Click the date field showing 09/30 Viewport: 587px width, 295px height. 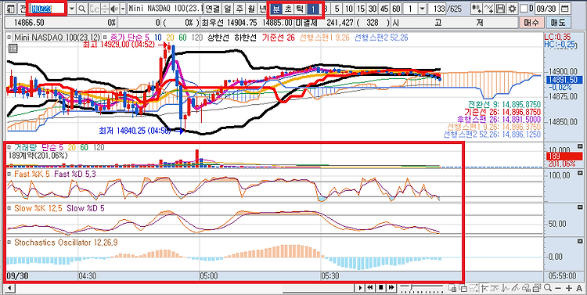pos(548,8)
